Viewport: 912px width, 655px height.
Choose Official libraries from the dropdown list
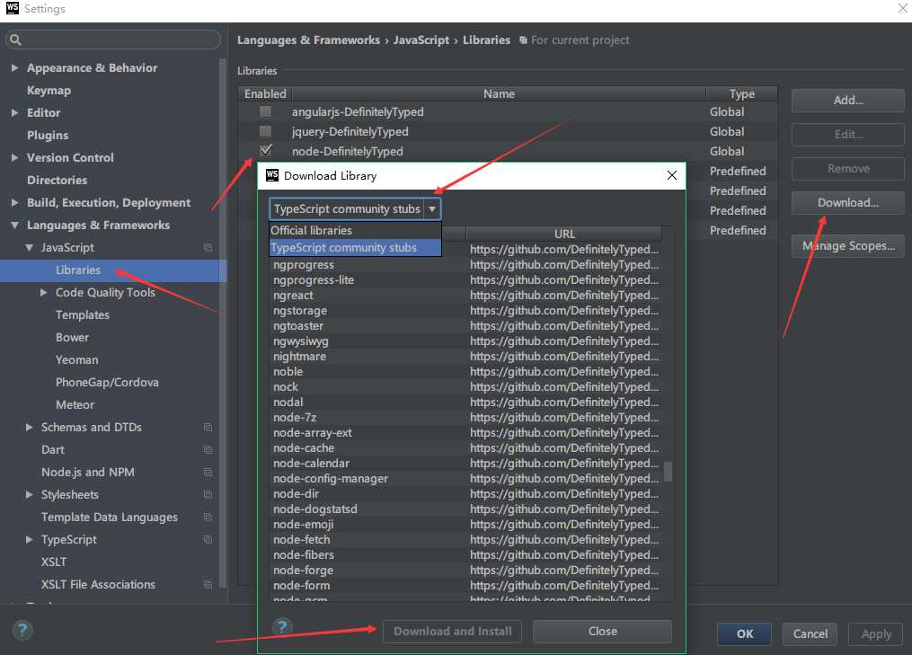(356, 230)
